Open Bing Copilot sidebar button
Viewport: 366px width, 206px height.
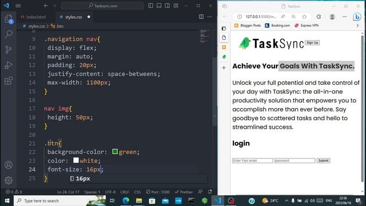click(x=357, y=17)
